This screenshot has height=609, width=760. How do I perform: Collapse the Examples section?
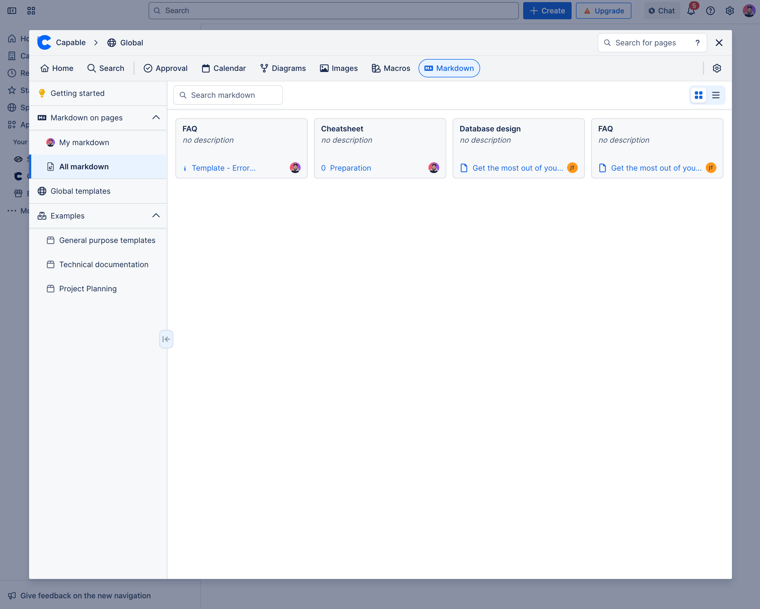[x=156, y=215]
